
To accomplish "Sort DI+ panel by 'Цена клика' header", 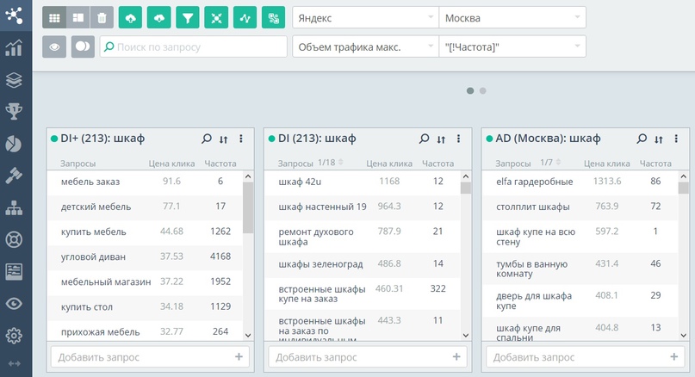I will [x=171, y=164].
